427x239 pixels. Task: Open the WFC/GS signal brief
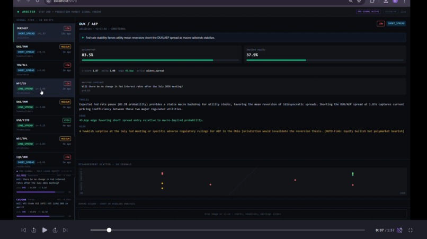[x=44, y=88]
